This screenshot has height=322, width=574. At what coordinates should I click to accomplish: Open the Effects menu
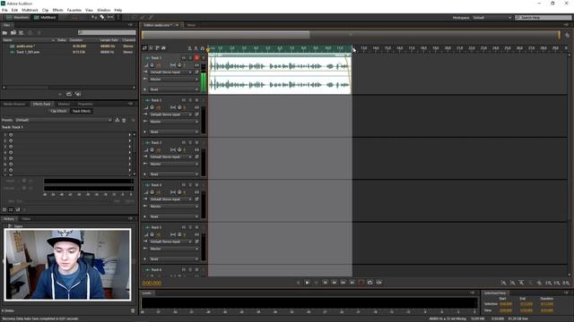tap(57, 10)
